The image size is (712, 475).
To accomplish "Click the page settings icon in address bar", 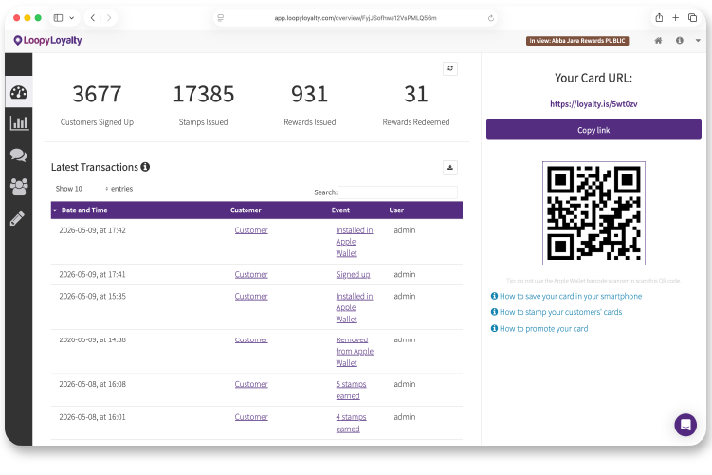I will (221, 18).
